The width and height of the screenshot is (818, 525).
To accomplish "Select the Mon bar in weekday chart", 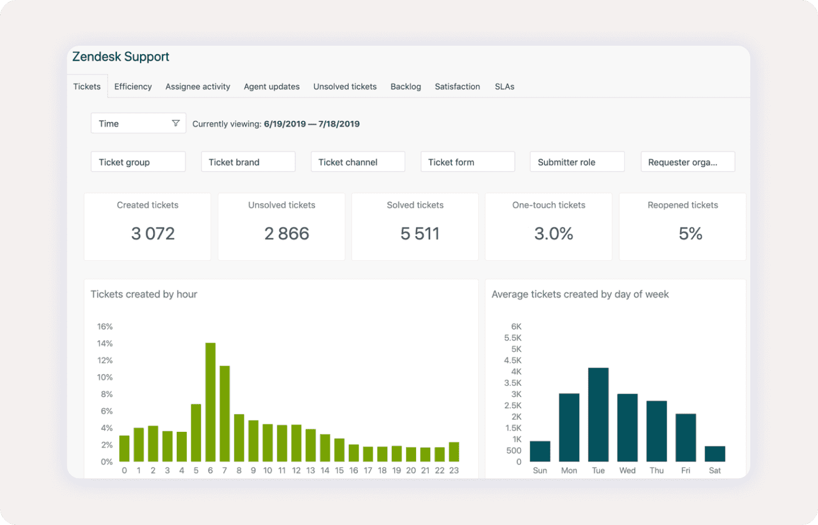I will [569, 428].
